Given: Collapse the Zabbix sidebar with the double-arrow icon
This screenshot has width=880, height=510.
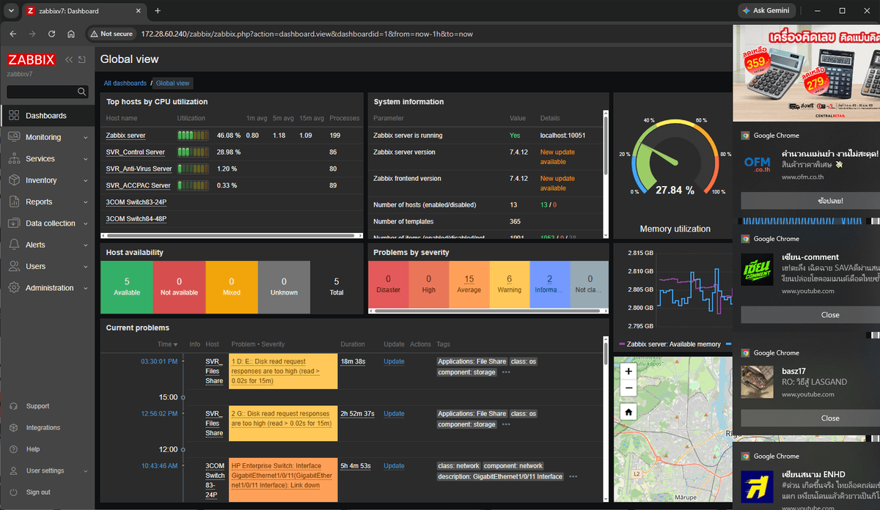Looking at the screenshot, I should [x=69, y=59].
